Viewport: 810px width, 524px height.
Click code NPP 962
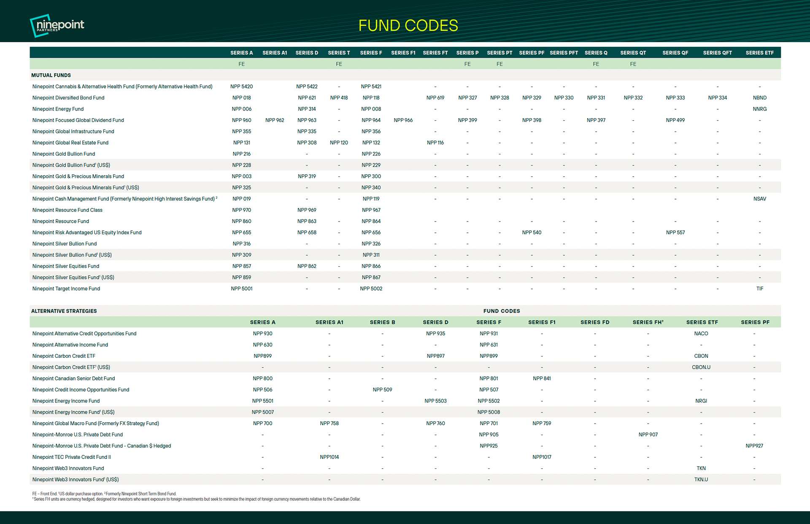(275, 120)
